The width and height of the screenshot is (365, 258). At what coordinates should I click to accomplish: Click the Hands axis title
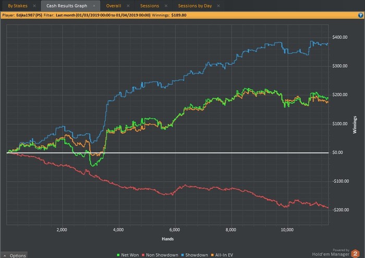(x=167, y=239)
